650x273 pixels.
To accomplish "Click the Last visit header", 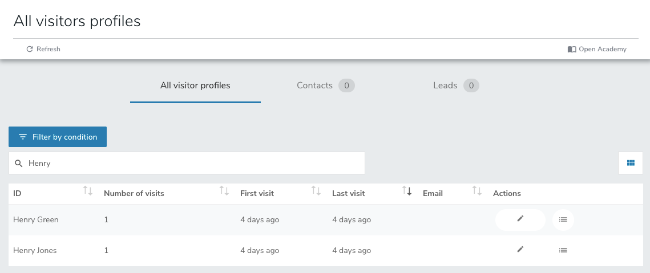I will pos(349,193).
